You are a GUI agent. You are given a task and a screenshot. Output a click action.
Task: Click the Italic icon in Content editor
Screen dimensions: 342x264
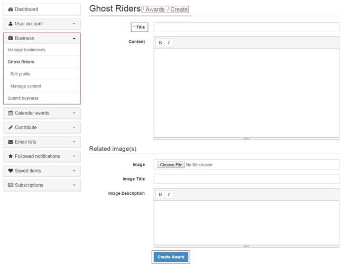coord(169,43)
